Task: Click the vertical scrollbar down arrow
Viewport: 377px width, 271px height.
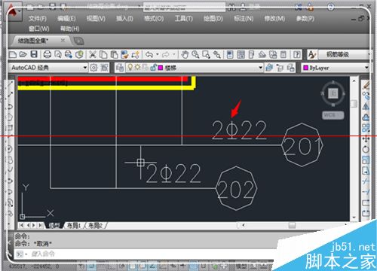Action: tap(354, 218)
